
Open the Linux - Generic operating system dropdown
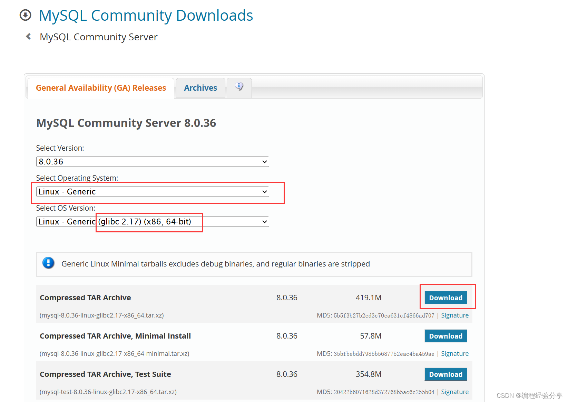point(152,191)
